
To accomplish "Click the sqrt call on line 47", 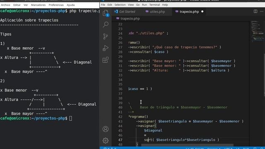I will (x=148, y=140).
